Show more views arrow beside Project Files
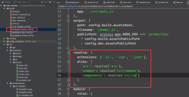Image resolution: width=189 pixels, height=97 pixels. click(x=29, y=2)
